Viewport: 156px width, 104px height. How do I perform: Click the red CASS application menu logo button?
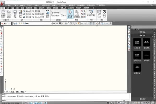click(x=2, y=4)
